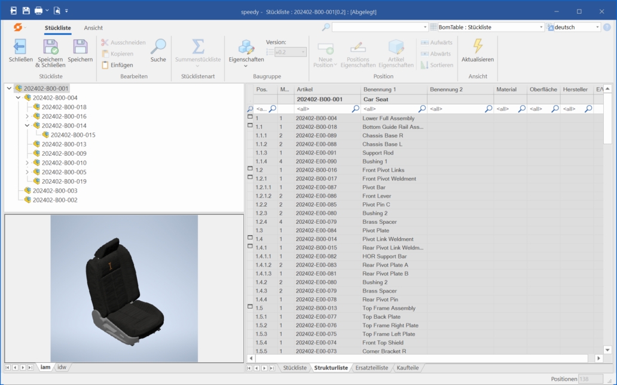
Task: Switch to the Ansicht ribbon tab
Action: pos(93,27)
